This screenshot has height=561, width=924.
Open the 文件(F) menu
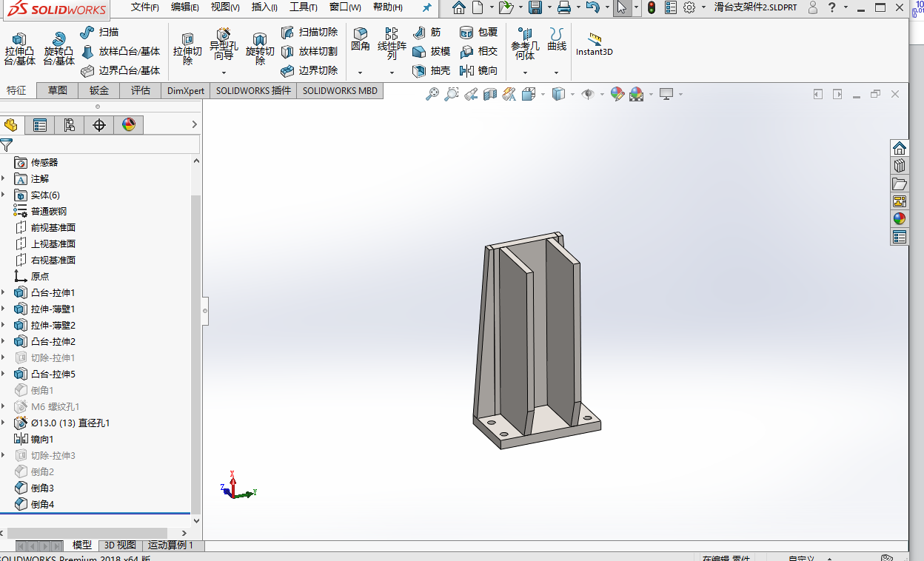pyautogui.click(x=145, y=7)
